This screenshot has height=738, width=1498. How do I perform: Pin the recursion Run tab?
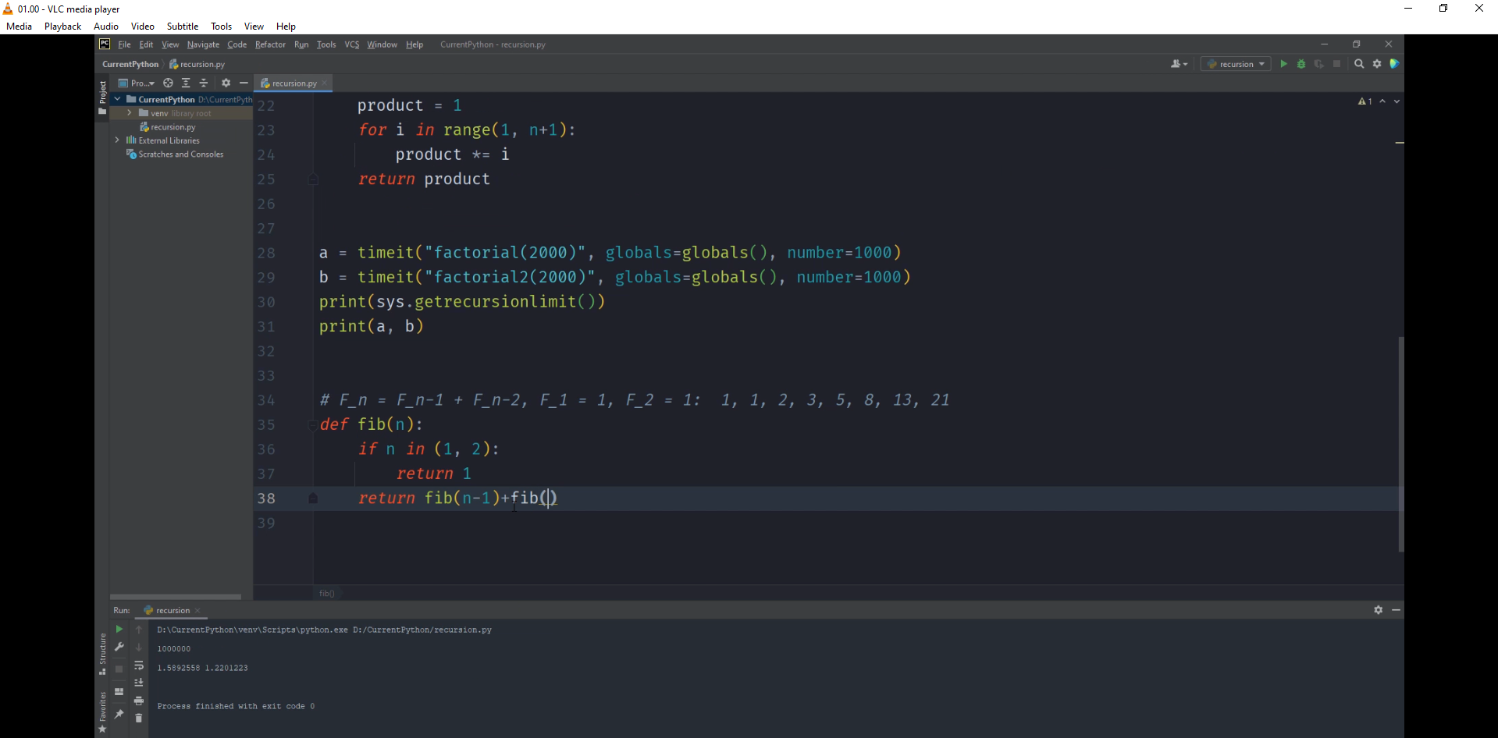(119, 714)
